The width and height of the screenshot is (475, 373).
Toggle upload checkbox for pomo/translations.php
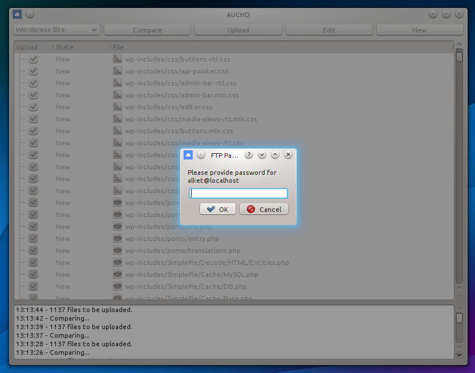tap(33, 250)
